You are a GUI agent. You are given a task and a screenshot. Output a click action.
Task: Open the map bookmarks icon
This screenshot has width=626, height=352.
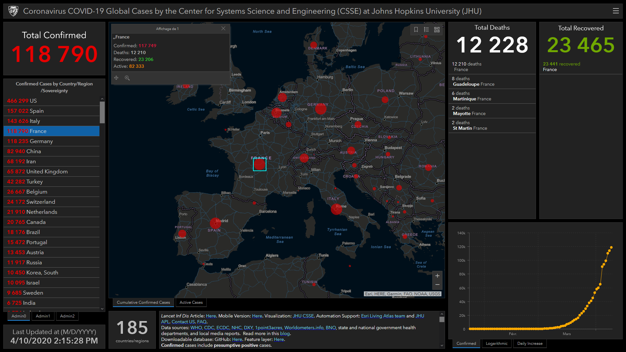tap(416, 30)
